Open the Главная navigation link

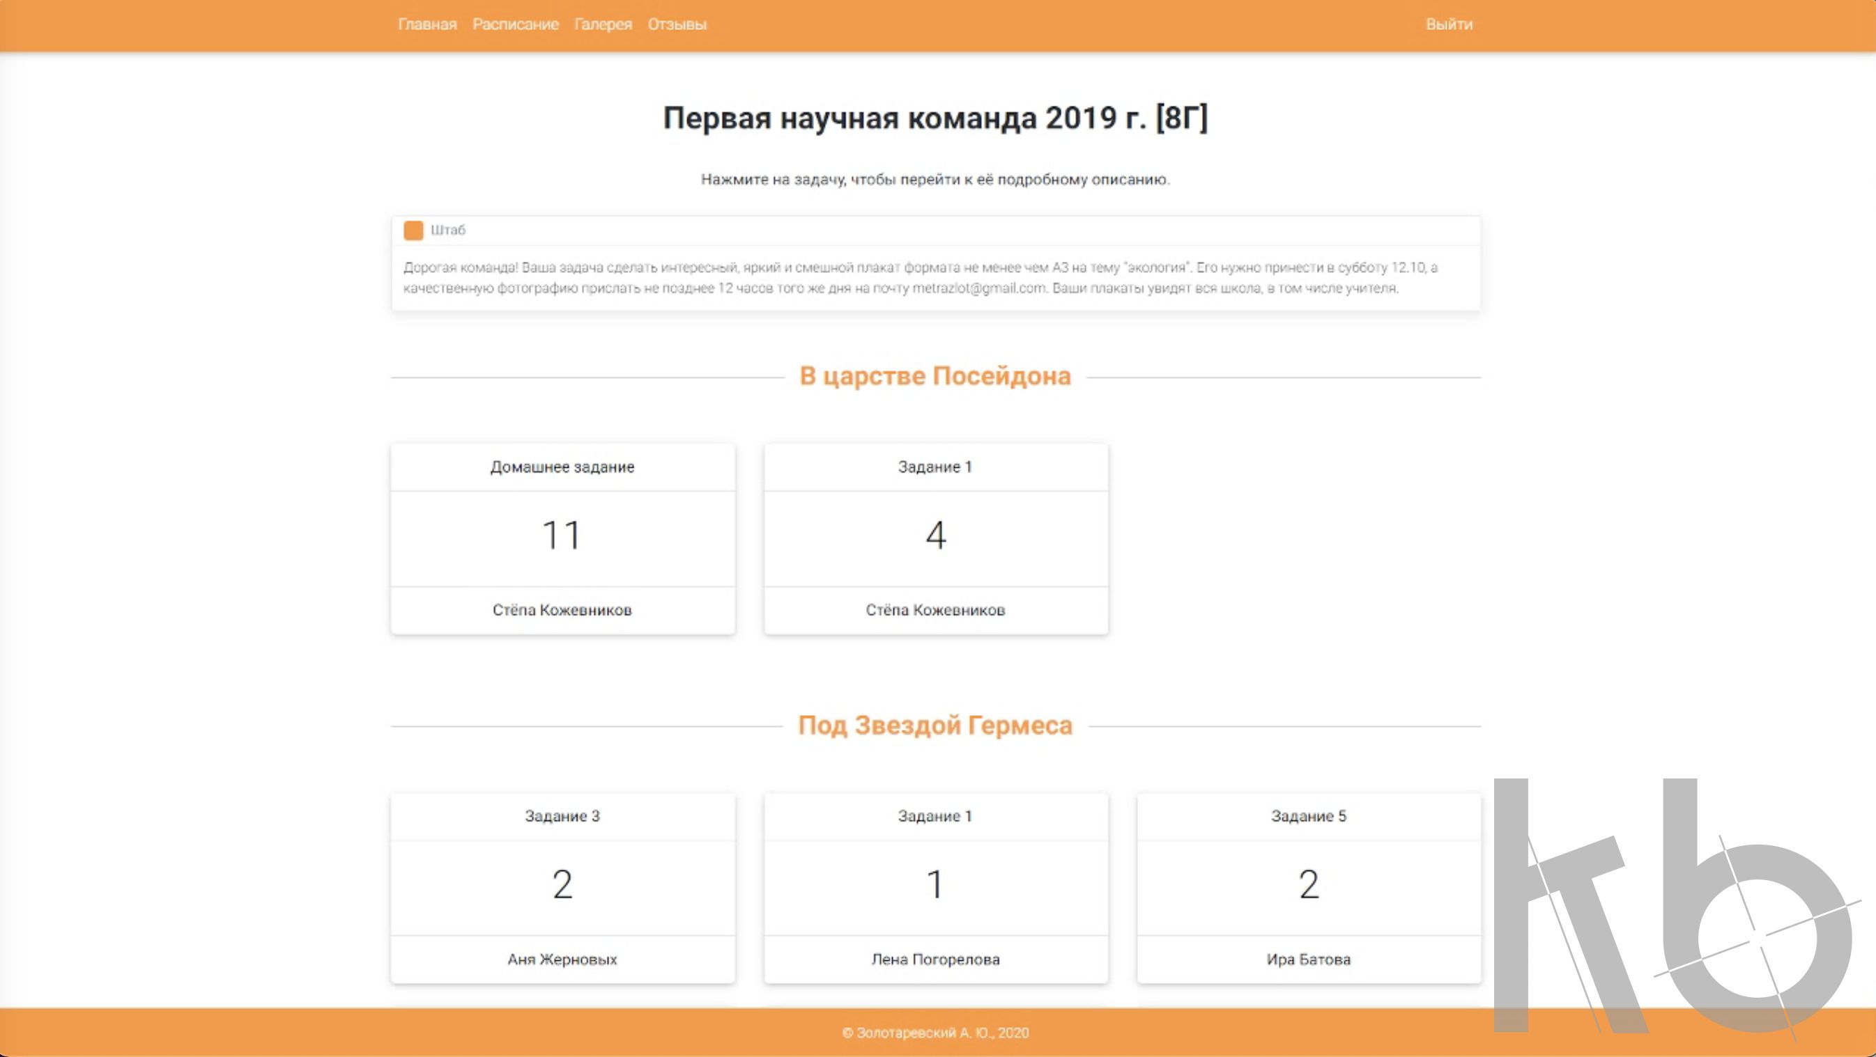coord(426,24)
